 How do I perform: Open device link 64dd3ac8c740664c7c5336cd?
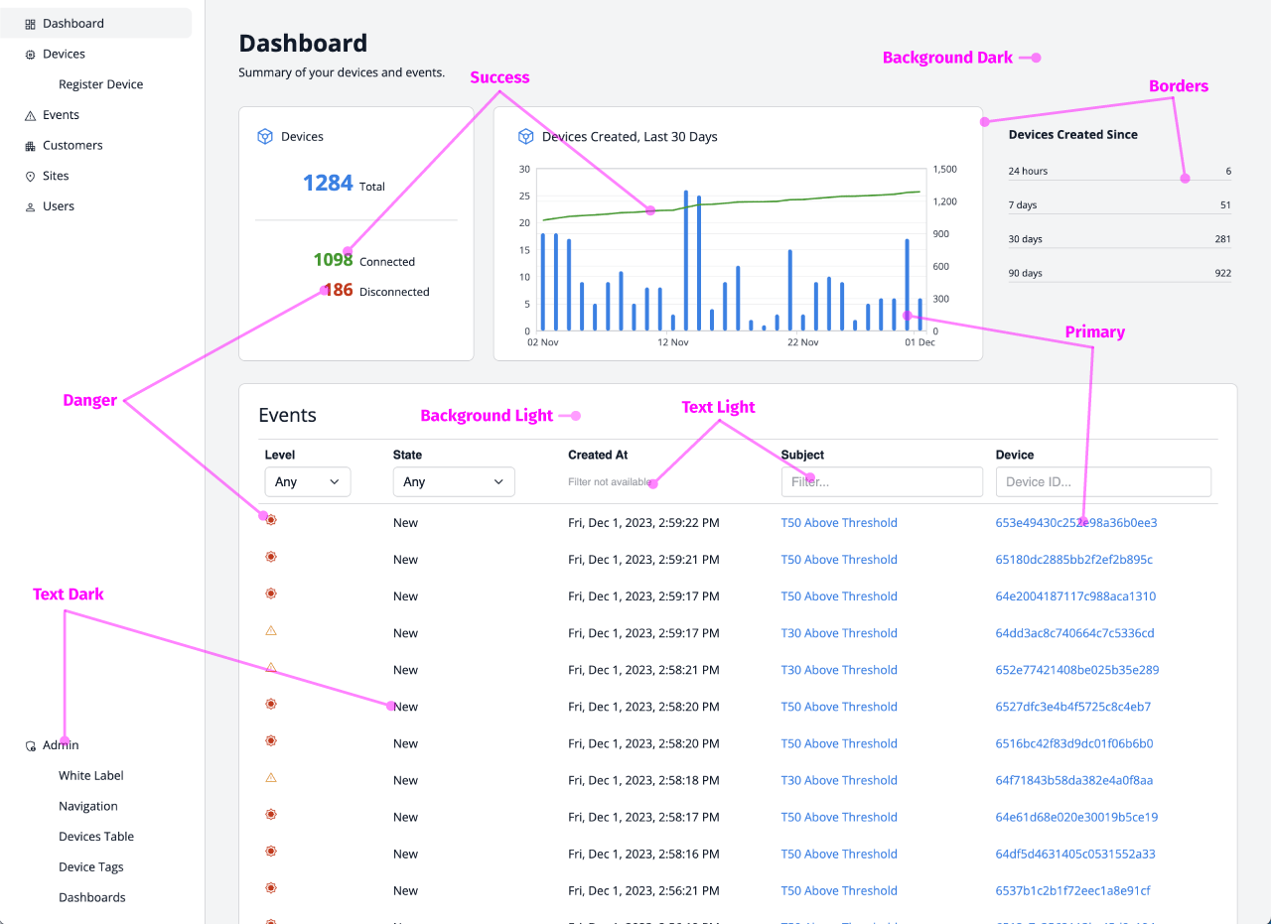(1074, 633)
